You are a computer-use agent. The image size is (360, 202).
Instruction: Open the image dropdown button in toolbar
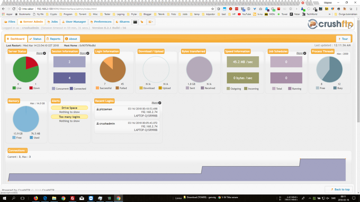(150, 22)
